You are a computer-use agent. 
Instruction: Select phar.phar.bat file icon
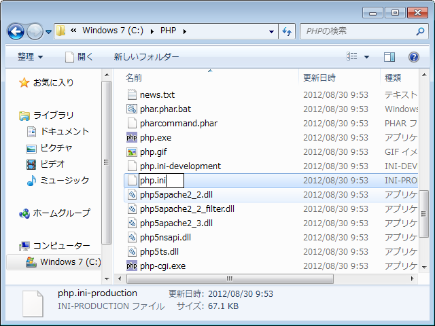[132, 109]
